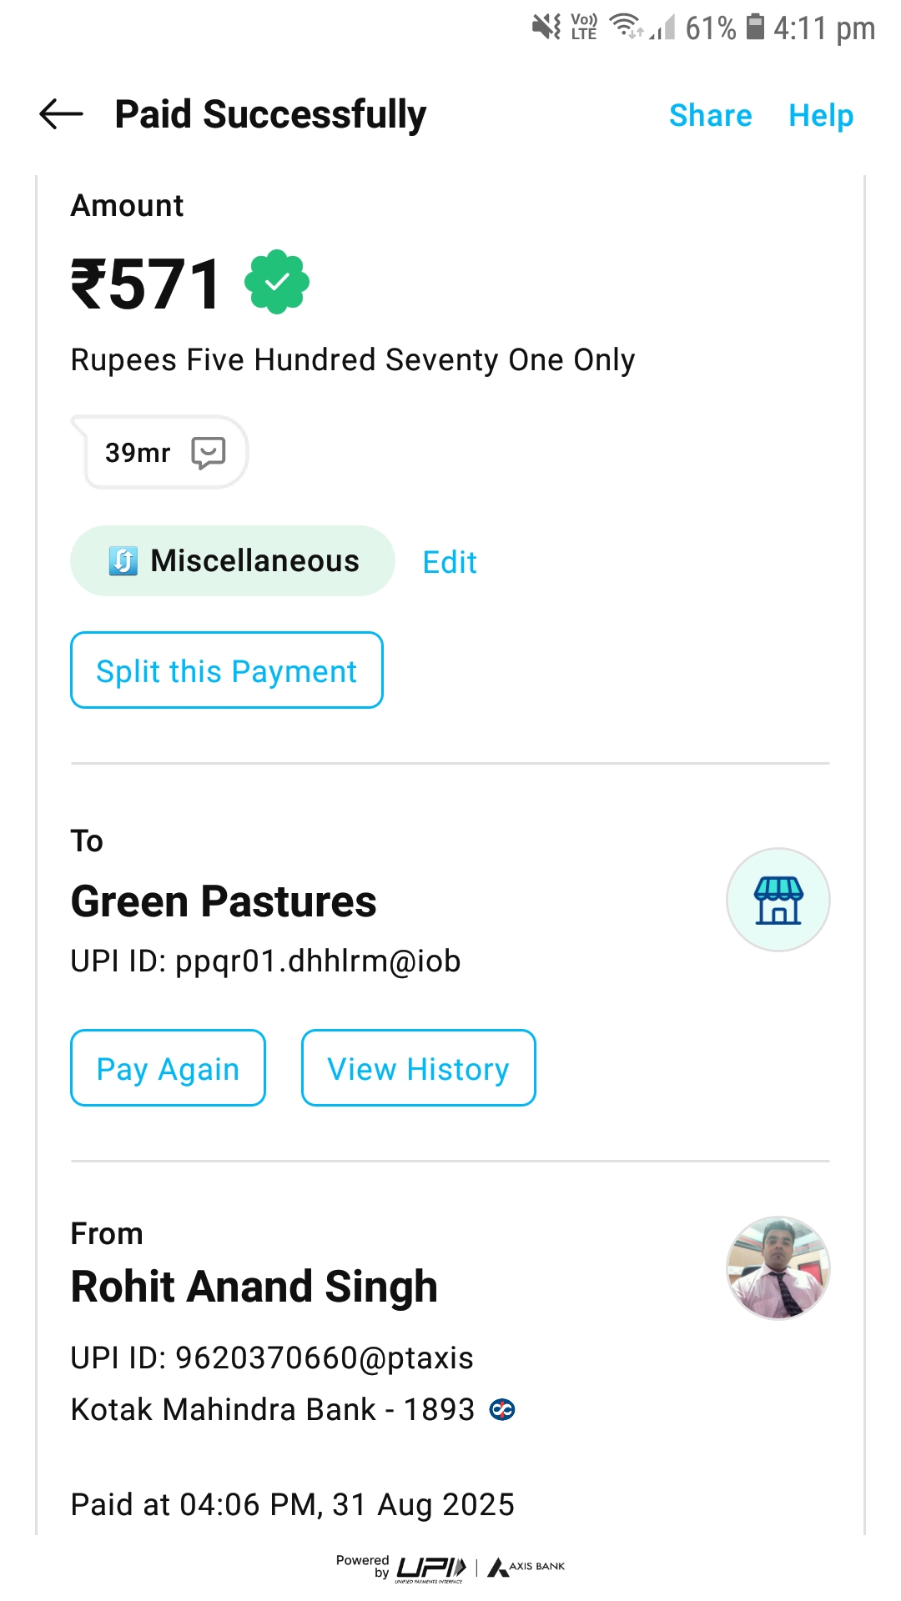This screenshot has width=901, height=1601.
Task: Tap the Green Pastures payee name
Action: [x=224, y=901]
